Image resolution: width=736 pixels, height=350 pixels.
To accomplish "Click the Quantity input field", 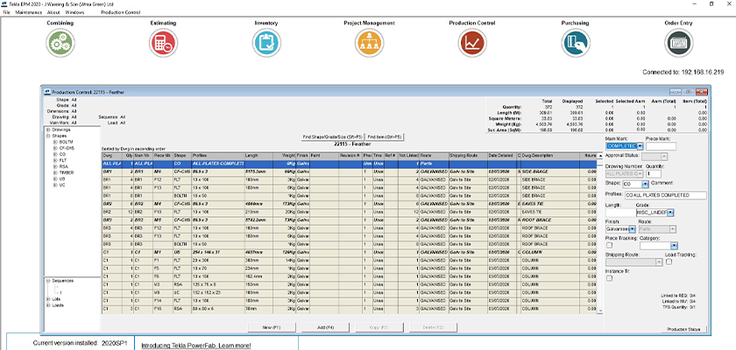I will (x=654, y=173).
